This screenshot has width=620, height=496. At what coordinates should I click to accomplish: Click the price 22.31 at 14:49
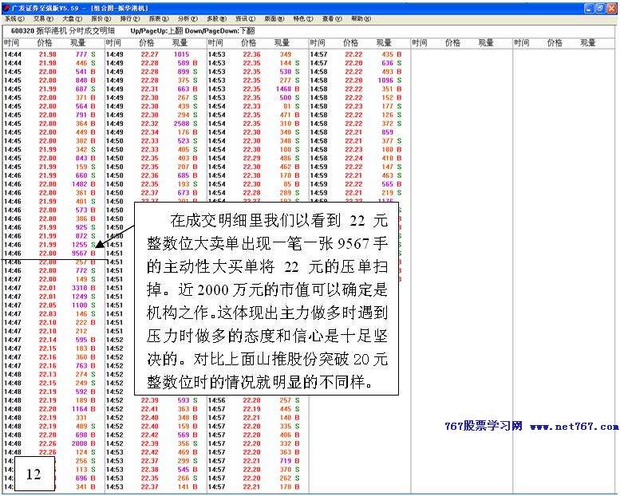point(150,89)
